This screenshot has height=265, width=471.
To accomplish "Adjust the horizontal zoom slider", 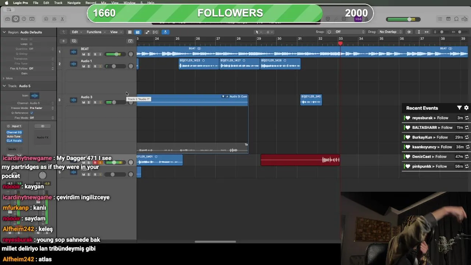I will click(x=460, y=32).
